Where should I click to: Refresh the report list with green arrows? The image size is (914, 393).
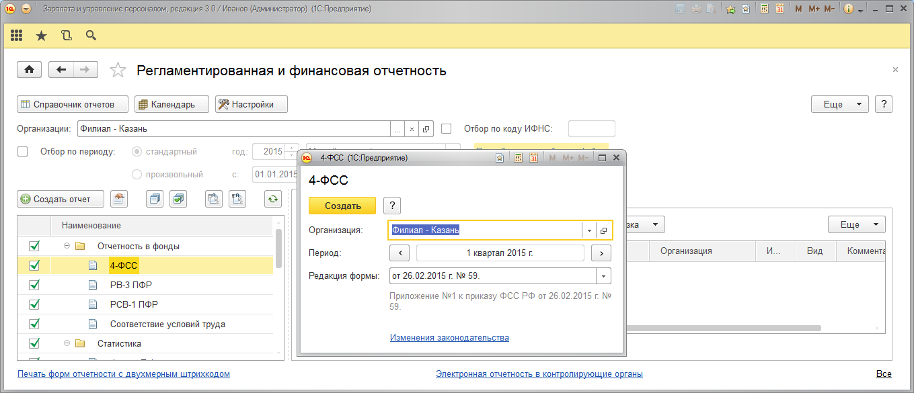tap(272, 198)
